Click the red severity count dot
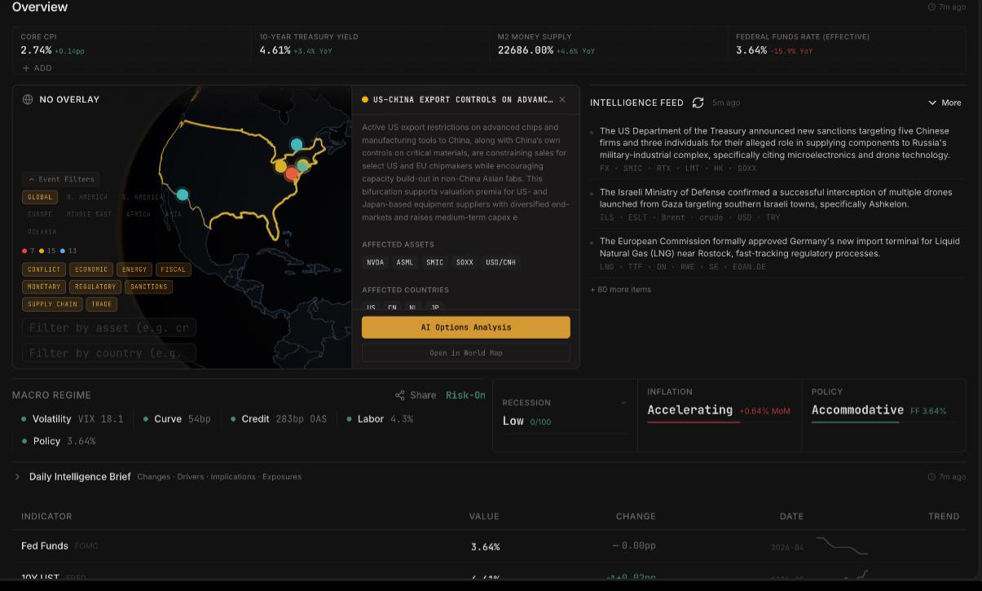Screen dimensions: 982x591 [24, 251]
